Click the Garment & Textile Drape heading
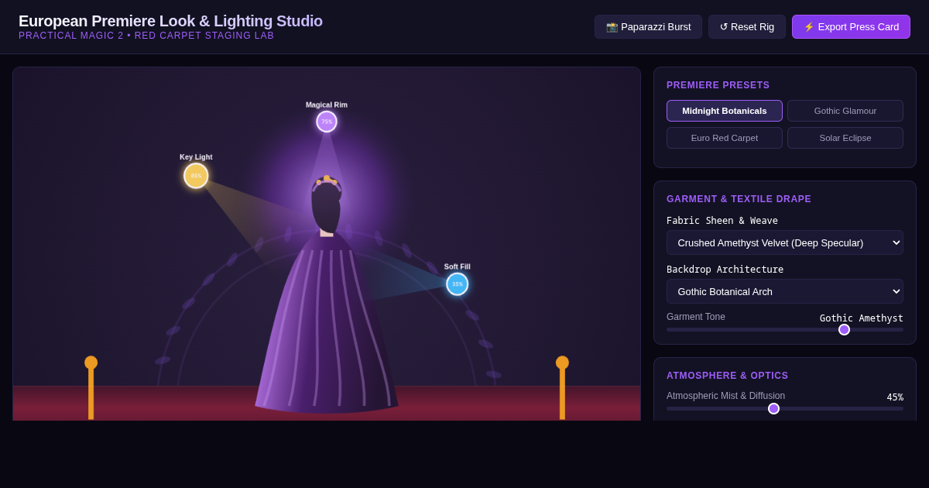 739,199
